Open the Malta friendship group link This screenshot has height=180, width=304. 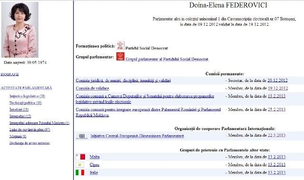(95, 157)
